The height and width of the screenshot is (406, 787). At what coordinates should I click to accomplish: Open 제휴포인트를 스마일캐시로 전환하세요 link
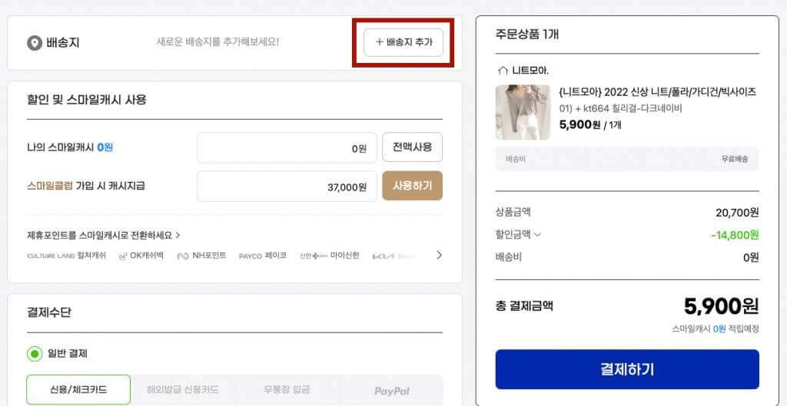pyautogui.click(x=104, y=235)
